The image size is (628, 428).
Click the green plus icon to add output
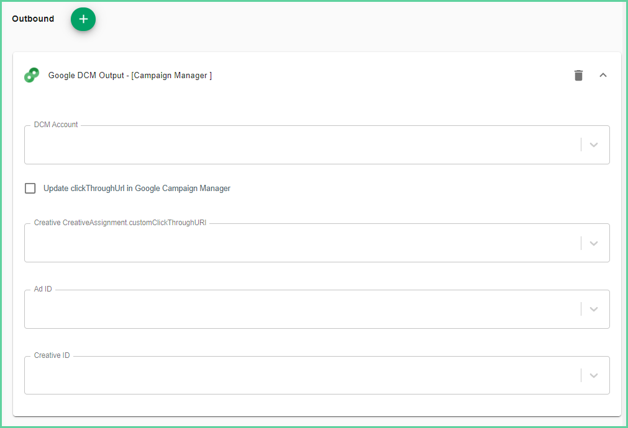pyautogui.click(x=83, y=19)
